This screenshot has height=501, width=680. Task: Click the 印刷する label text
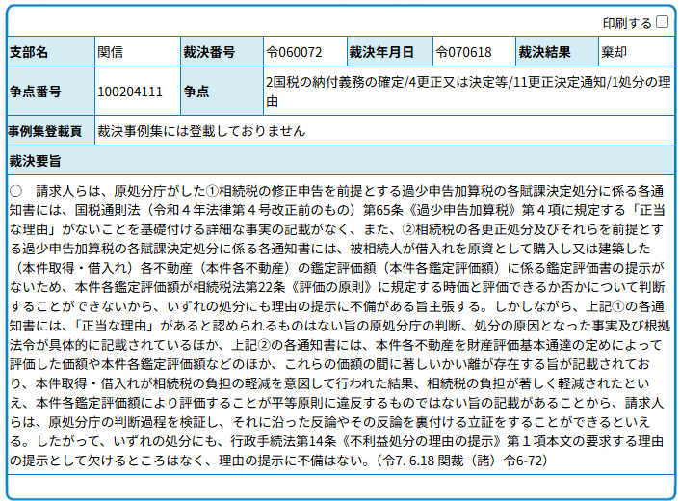627,22
